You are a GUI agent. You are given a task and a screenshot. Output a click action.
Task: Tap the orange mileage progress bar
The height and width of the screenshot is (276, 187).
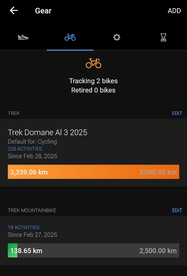point(93,172)
